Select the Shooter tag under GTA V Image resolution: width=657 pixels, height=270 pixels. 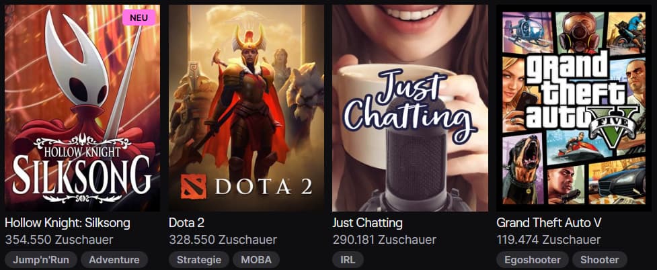600,259
